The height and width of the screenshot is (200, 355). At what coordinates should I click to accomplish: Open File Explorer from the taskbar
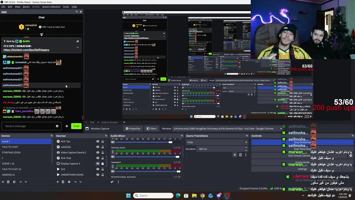coord(194,196)
